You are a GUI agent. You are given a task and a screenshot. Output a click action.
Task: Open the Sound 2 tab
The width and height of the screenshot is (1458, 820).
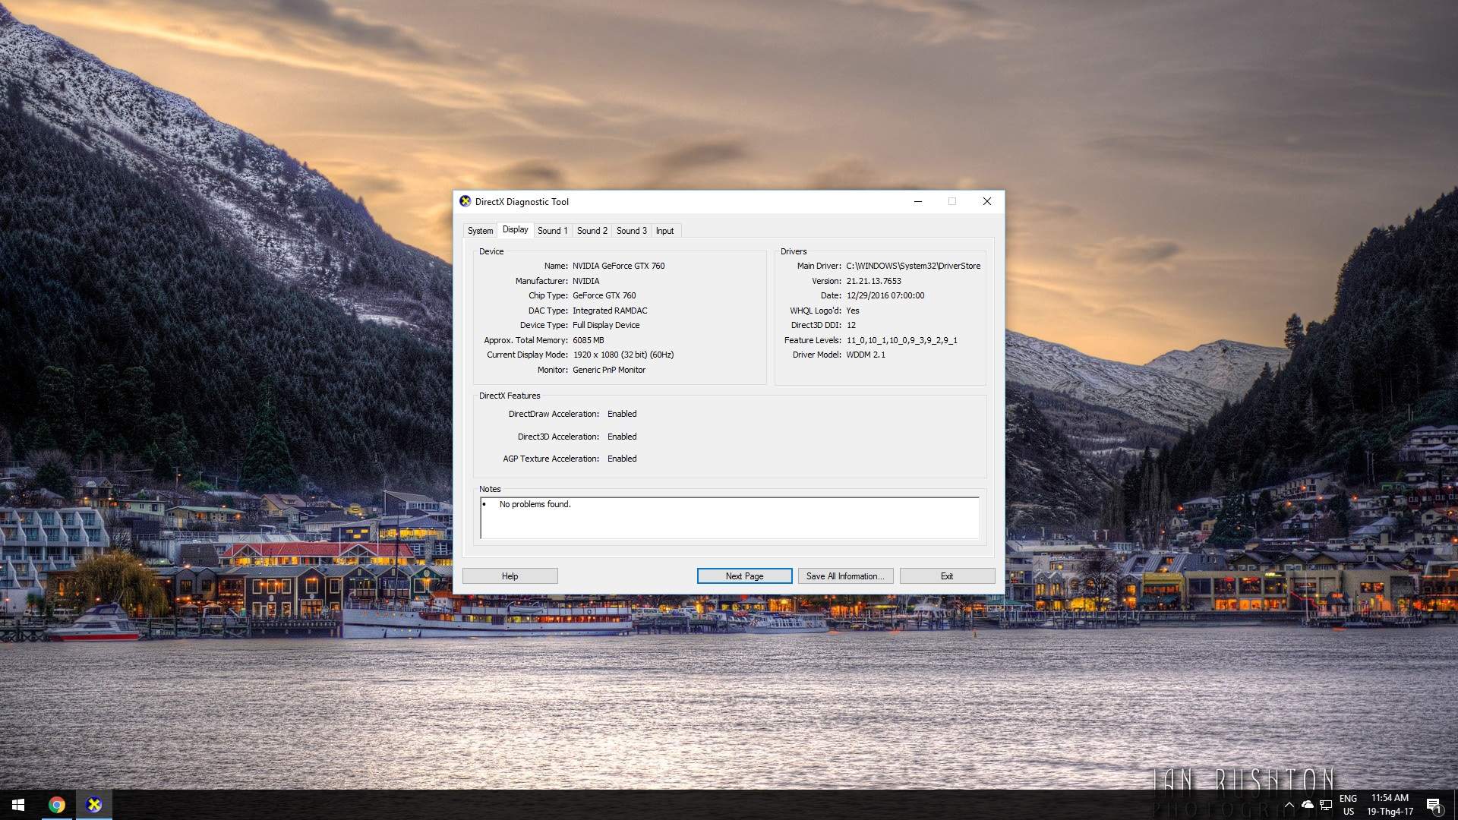pyautogui.click(x=592, y=231)
